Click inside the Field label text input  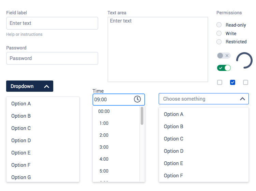pyautogui.click(x=52, y=23)
